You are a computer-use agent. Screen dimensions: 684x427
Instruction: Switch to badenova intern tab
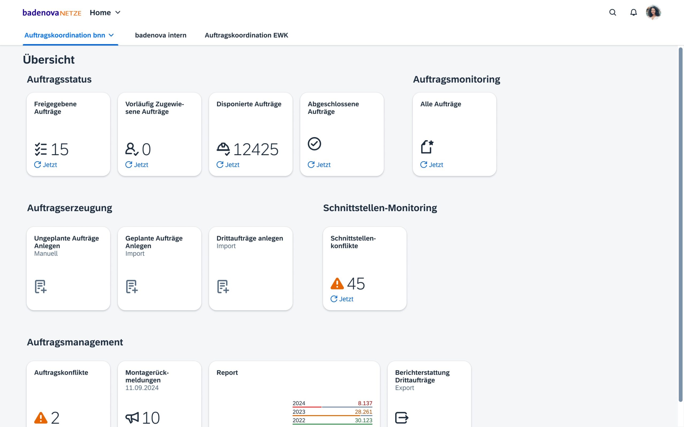161,35
